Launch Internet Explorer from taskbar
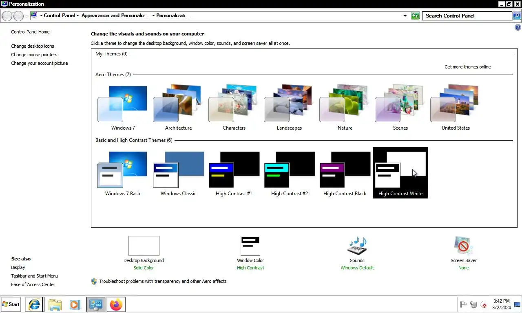Viewport: 522px width, 313px height. 34,304
